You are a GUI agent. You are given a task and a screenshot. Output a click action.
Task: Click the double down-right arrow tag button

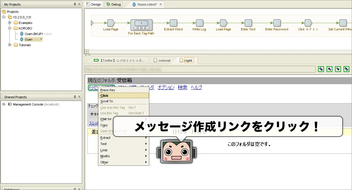pyautogui.click(x=346, y=69)
